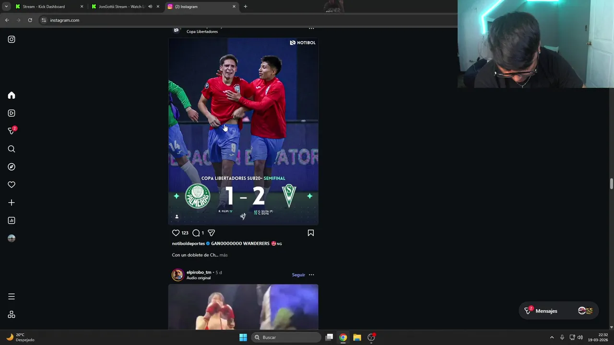The width and height of the screenshot is (614, 345).
Task: Open notiboldeportes profile in caption
Action: (x=189, y=243)
